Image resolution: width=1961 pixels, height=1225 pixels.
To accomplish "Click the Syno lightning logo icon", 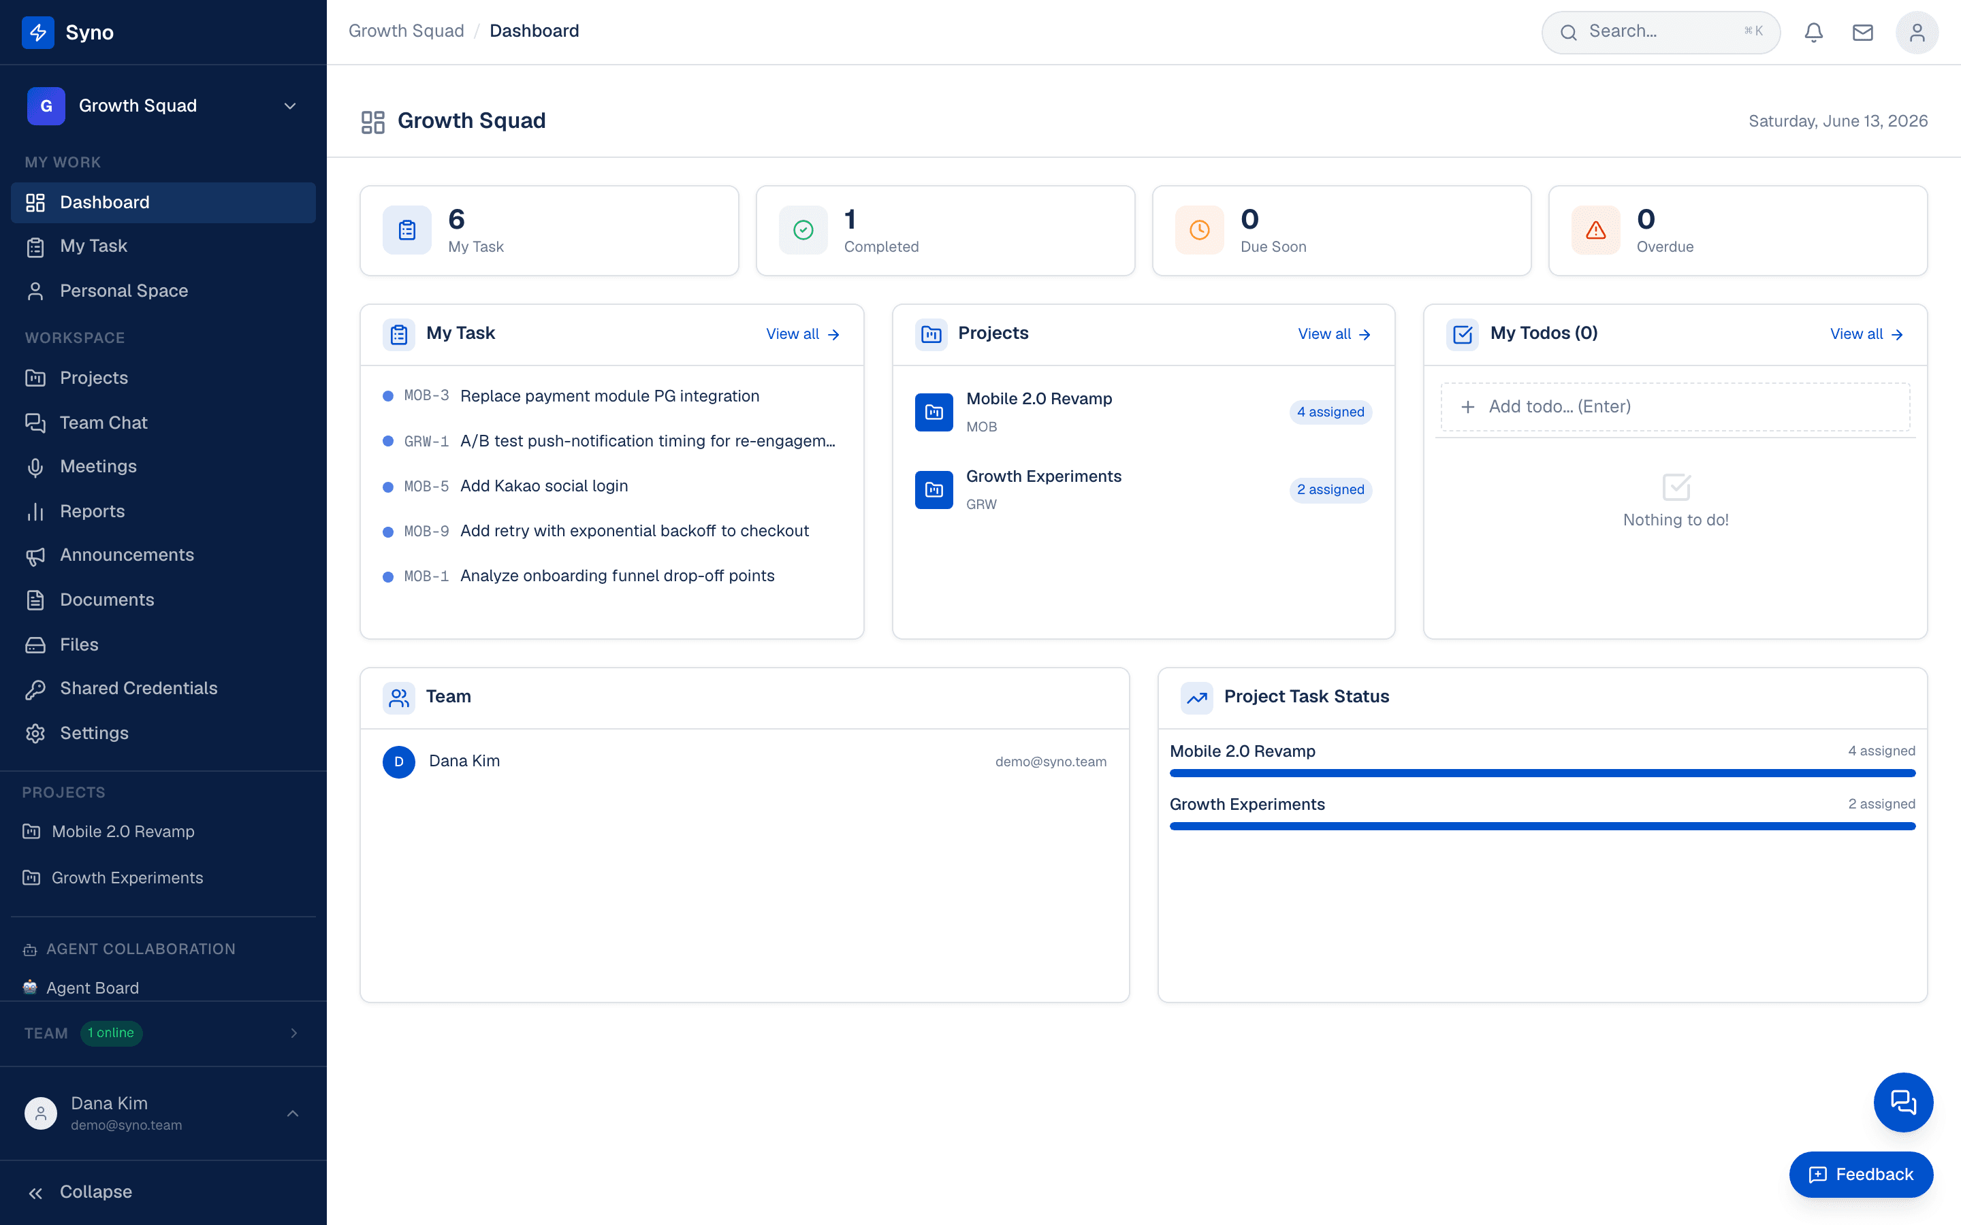I will (38, 33).
